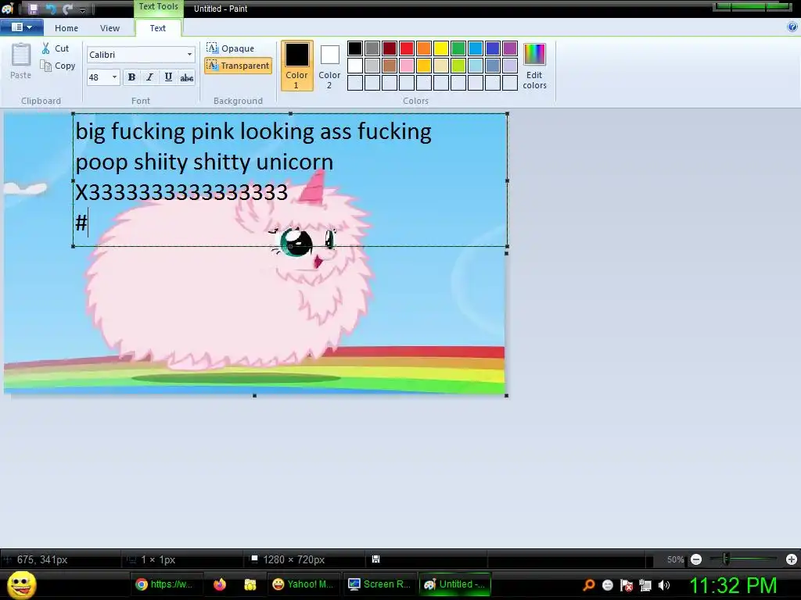Image resolution: width=801 pixels, height=600 pixels.
Task: Click the 11:32 PM clock
Action: [x=734, y=585]
